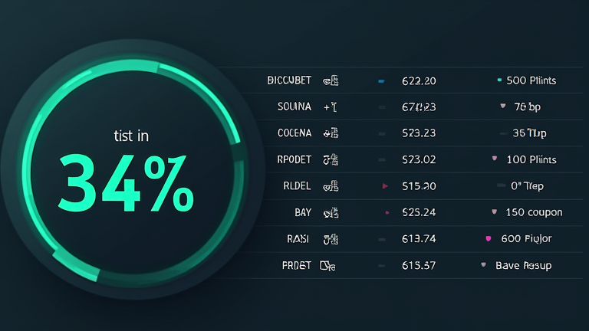Toggle the heart marker beside 100 Plints

tap(495, 159)
